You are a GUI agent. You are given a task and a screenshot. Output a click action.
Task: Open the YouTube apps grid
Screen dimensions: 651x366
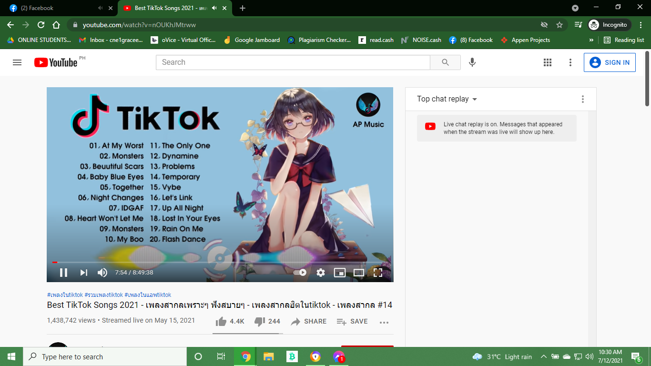pyautogui.click(x=548, y=62)
